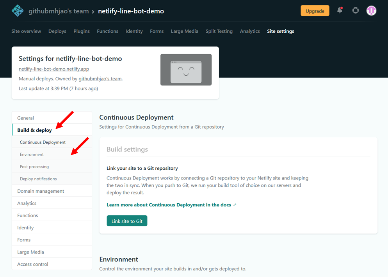Open the Forms top navigation tab

click(157, 31)
